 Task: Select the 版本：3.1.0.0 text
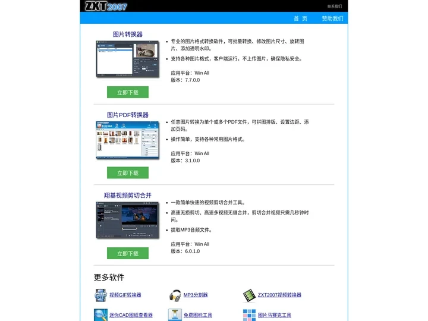[185, 160]
